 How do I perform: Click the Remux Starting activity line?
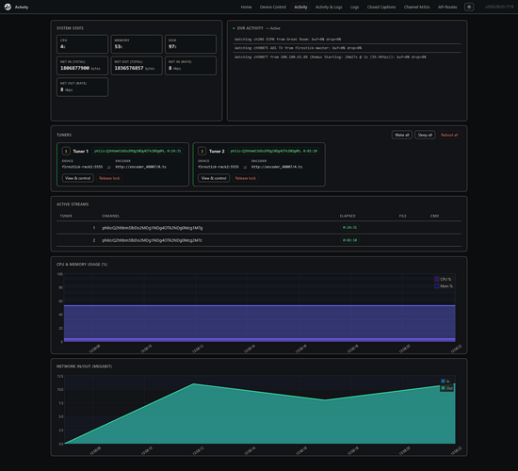[x=347, y=57]
